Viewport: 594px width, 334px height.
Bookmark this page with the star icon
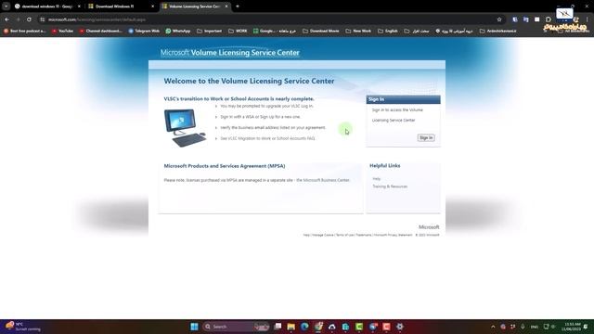[499, 19]
